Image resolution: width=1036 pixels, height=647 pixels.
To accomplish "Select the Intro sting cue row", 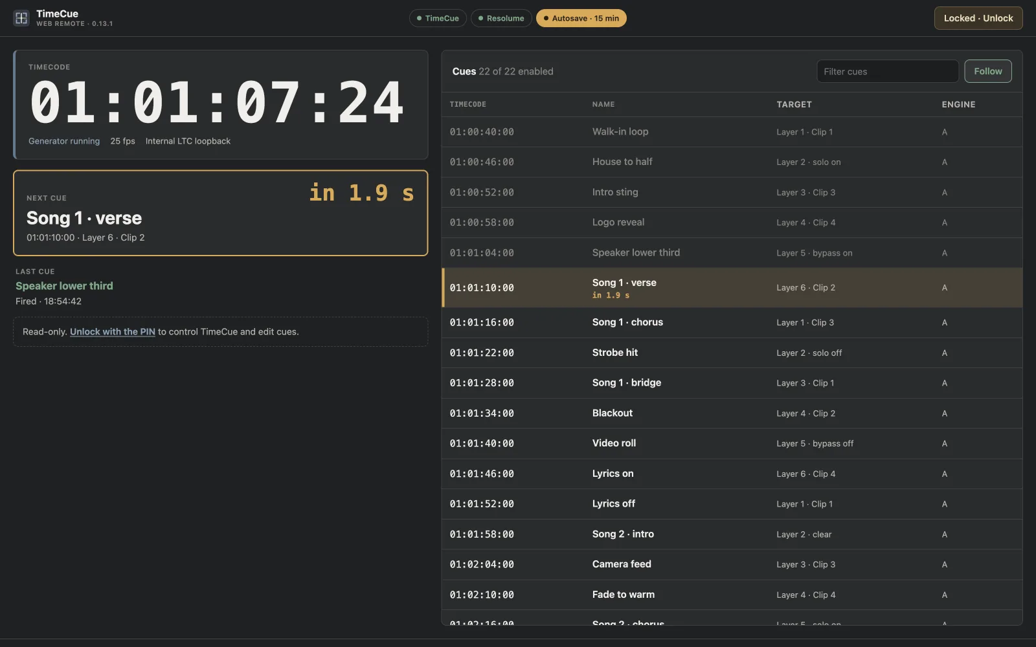I will click(732, 192).
